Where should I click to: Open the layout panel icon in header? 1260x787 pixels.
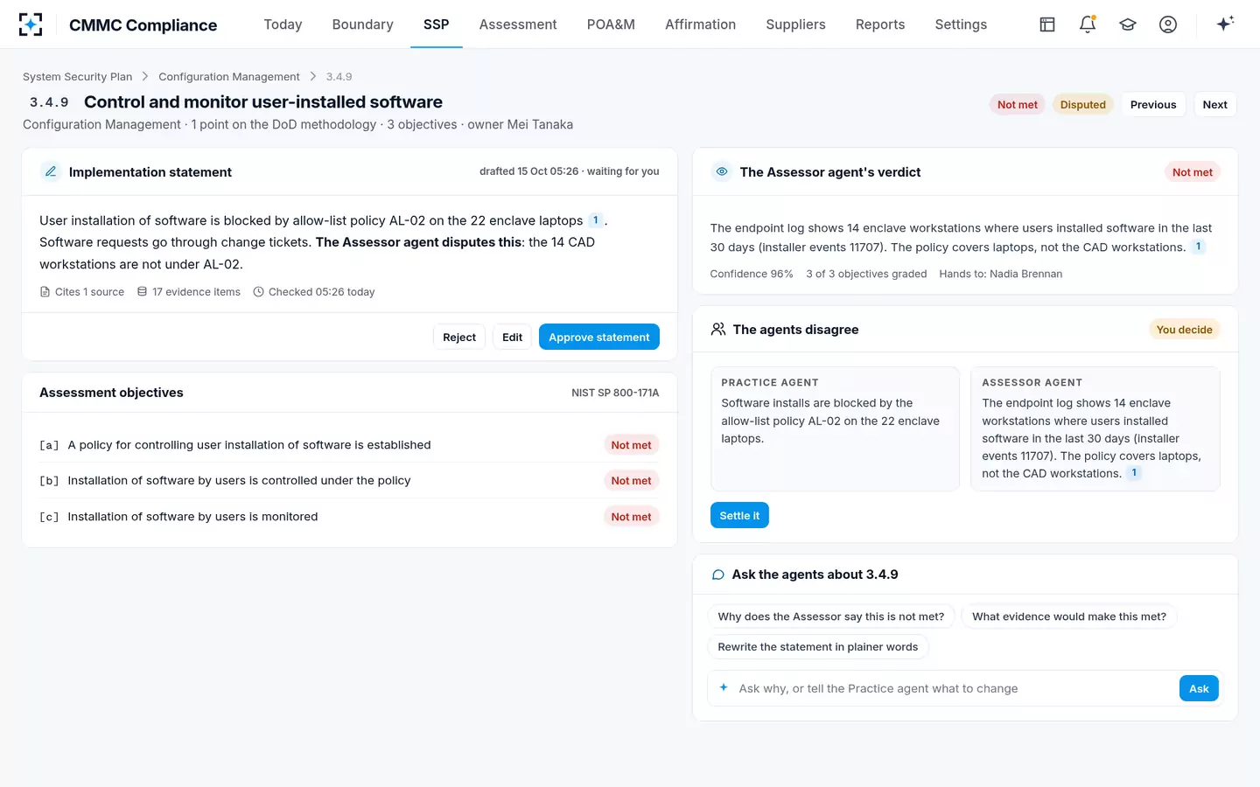[1047, 24]
